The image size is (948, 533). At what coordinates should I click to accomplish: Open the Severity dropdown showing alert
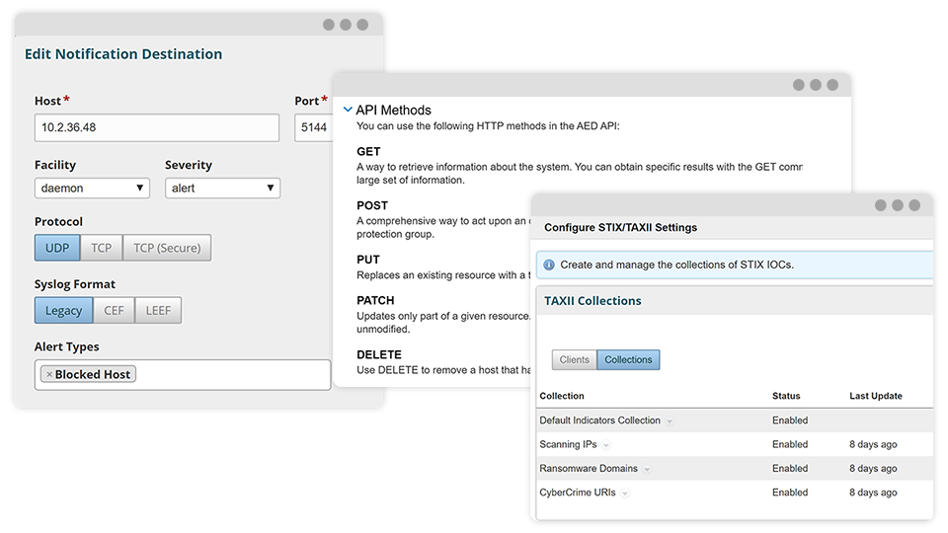point(222,188)
